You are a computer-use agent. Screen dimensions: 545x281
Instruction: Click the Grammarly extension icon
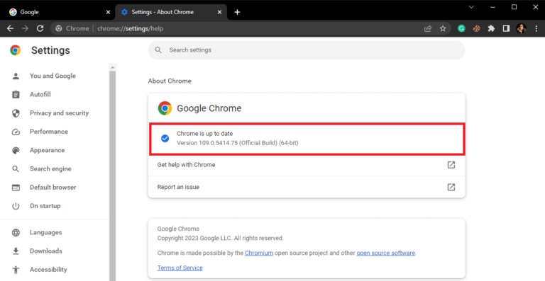[461, 29]
